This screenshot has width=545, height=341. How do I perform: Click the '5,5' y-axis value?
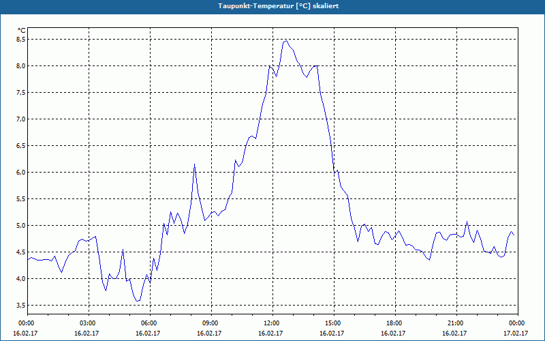point(21,199)
